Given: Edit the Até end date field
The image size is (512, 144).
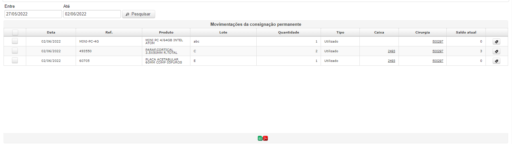Looking at the screenshot, I should pos(92,14).
